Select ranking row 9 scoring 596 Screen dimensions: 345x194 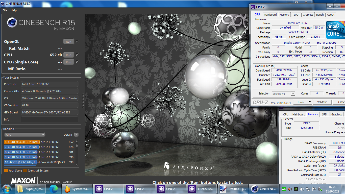[39, 157]
